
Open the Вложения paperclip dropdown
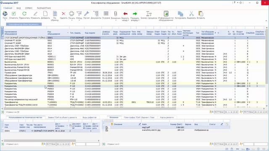[116, 20]
